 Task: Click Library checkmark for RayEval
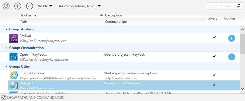(x=214, y=38)
